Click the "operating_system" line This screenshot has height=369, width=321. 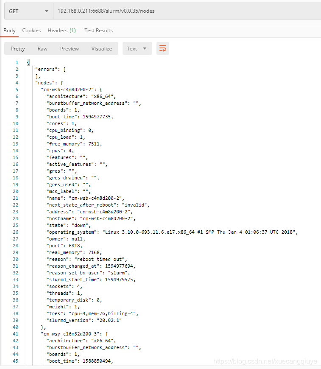pyautogui.click(x=172, y=232)
